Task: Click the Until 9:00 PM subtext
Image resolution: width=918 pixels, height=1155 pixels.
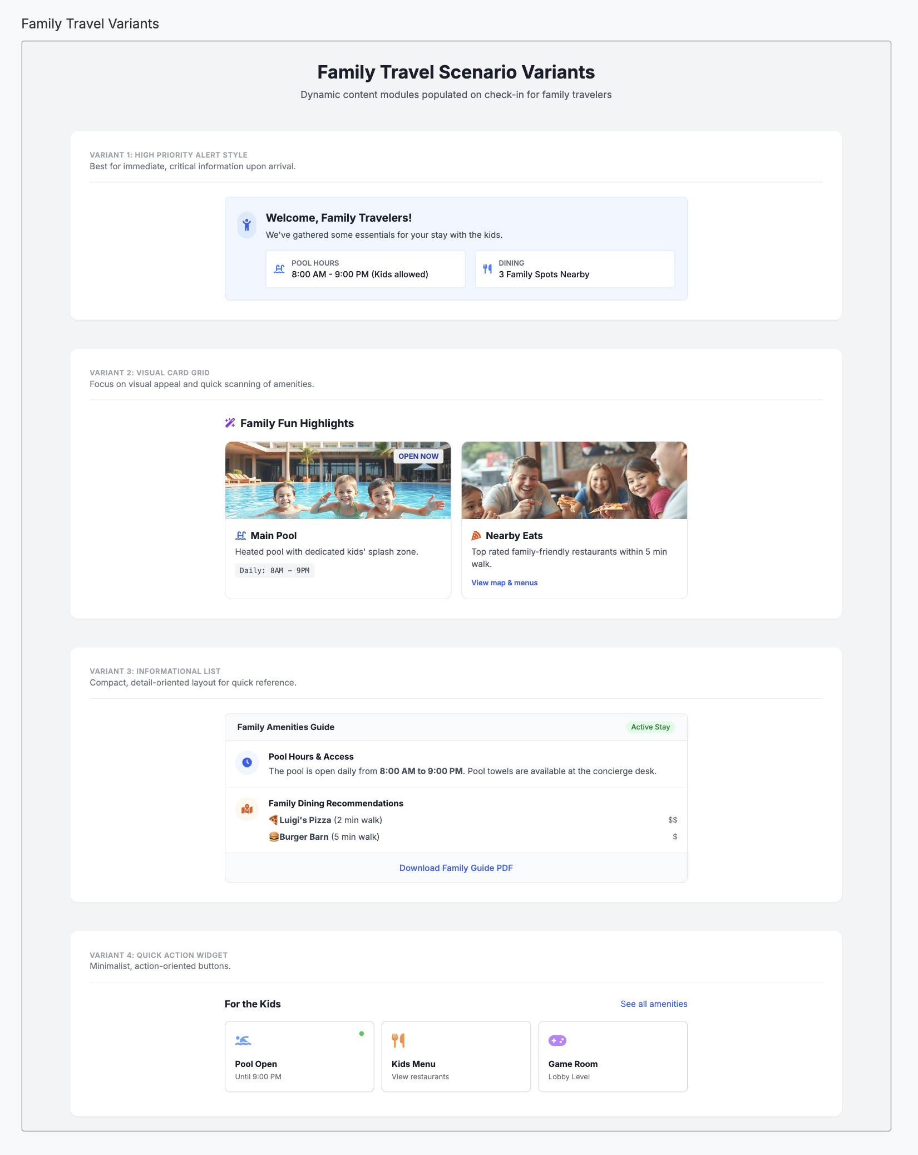Action: (258, 1077)
